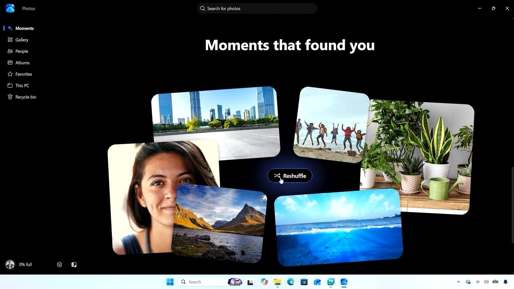Show Favorites in the sidebar
Screen dimensions: 514x289
click(20, 74)
